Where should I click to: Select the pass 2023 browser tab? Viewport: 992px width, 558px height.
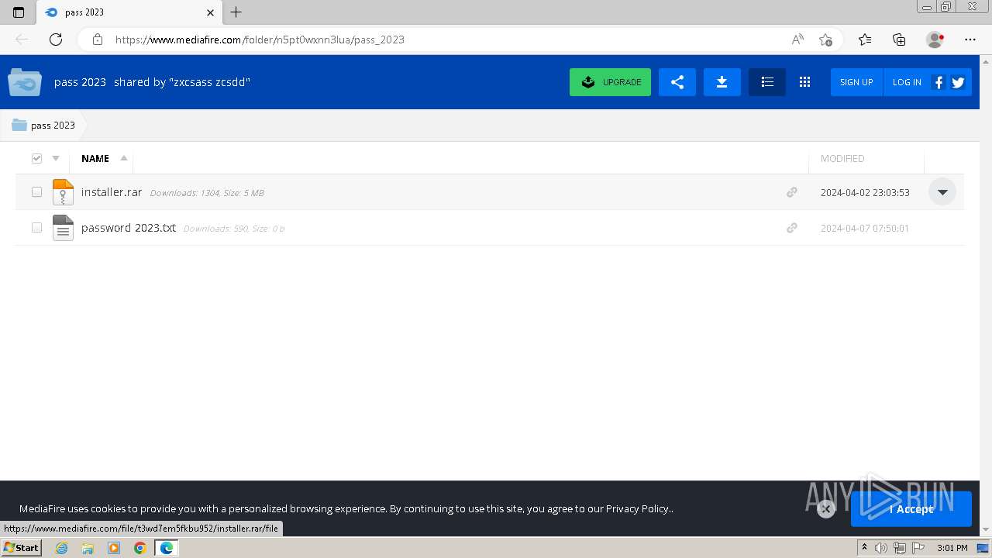pos(128,12)
